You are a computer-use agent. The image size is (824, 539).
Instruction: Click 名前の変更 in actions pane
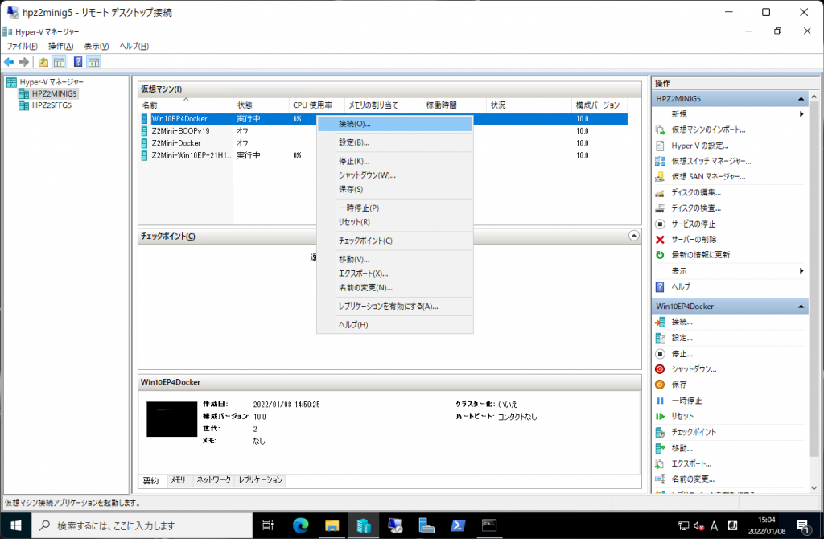coord(693,479)
